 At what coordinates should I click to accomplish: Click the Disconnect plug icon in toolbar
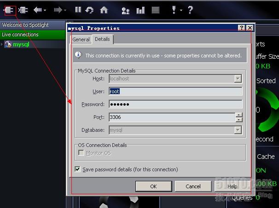(x=23, y=10)
